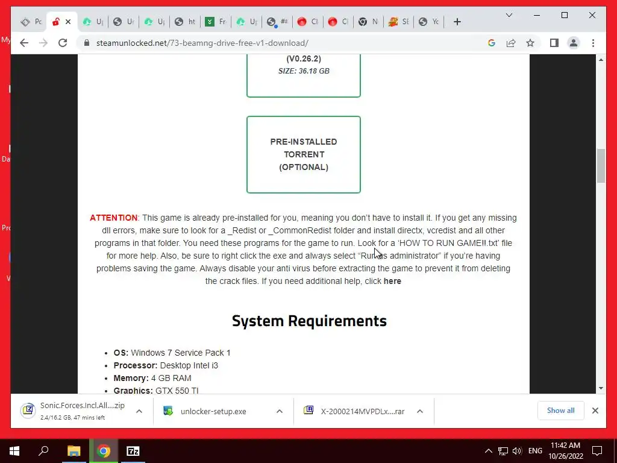Click Show all downloads

pyautogui.click(x=560, y=411)
